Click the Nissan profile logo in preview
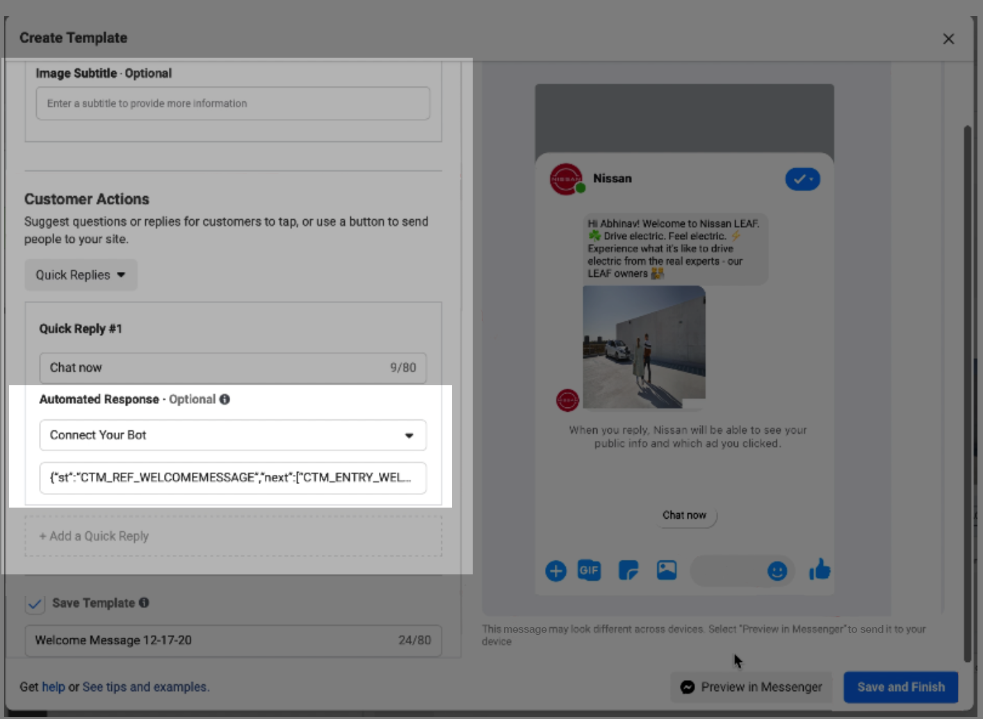The image size is (983, 719). point(567,179)
